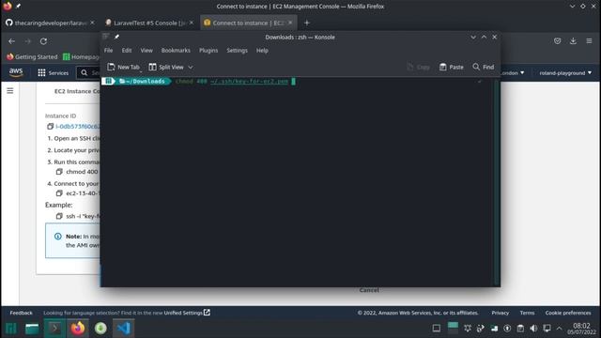The width and height of the screenshot is (601, 338).
Task: Click the AWS logo
Action: tap(16, 72)
